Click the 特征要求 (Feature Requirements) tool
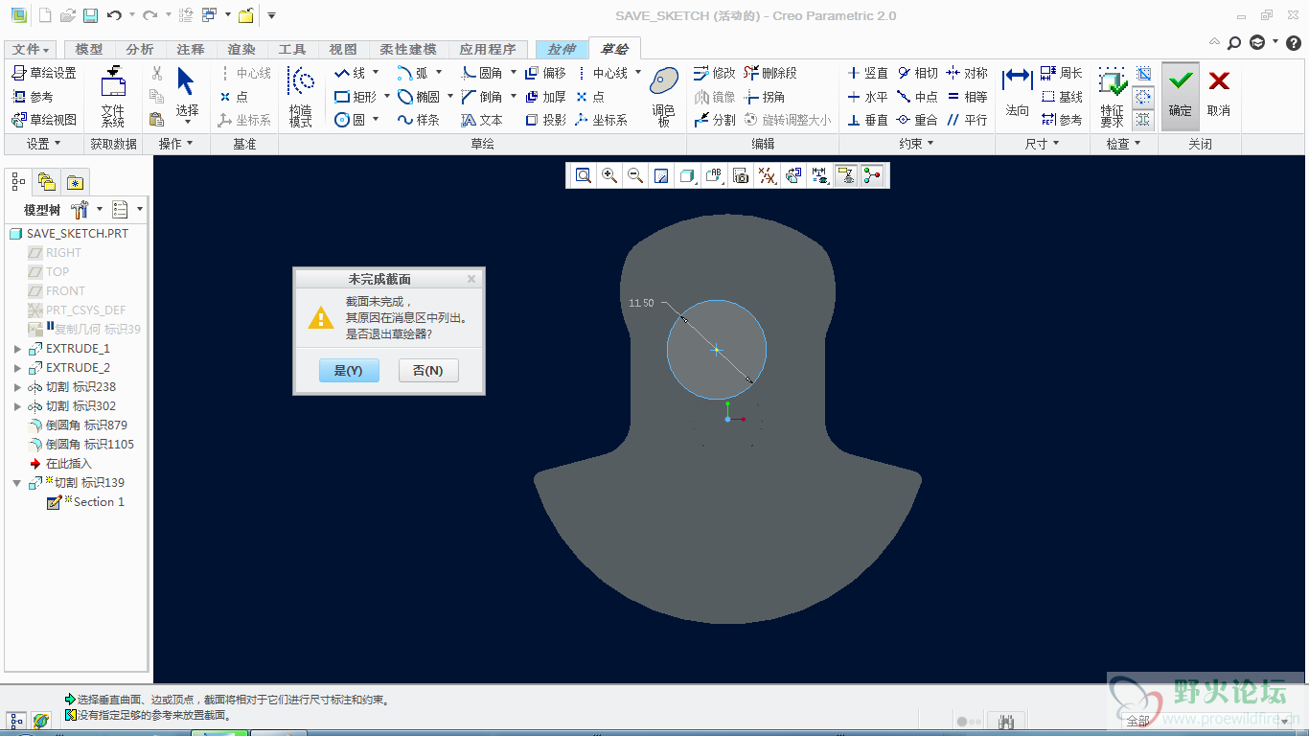Viewport: 1309px width, 736px height. (1112, 98)
